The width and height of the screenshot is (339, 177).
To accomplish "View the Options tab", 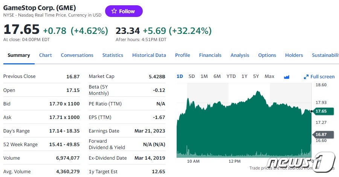I will (x=267, y=55).
